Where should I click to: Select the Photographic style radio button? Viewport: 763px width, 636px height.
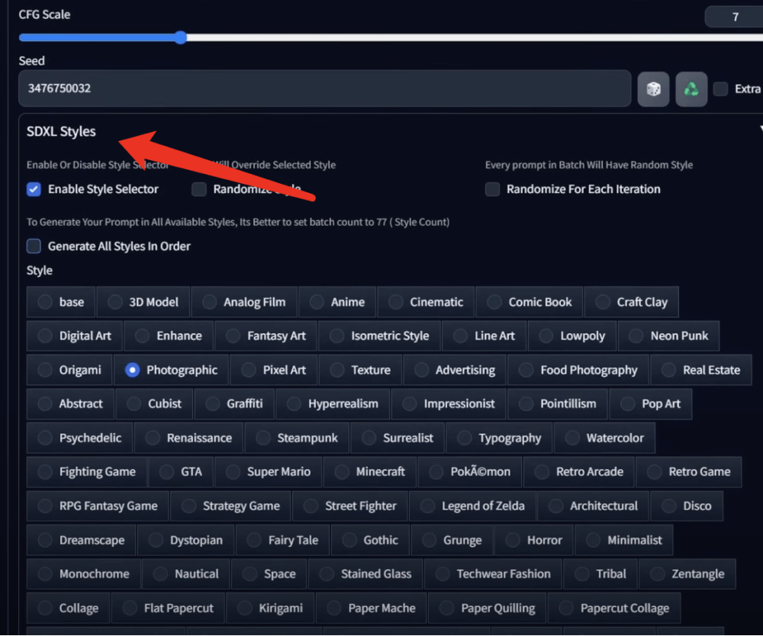pos(133,370)
